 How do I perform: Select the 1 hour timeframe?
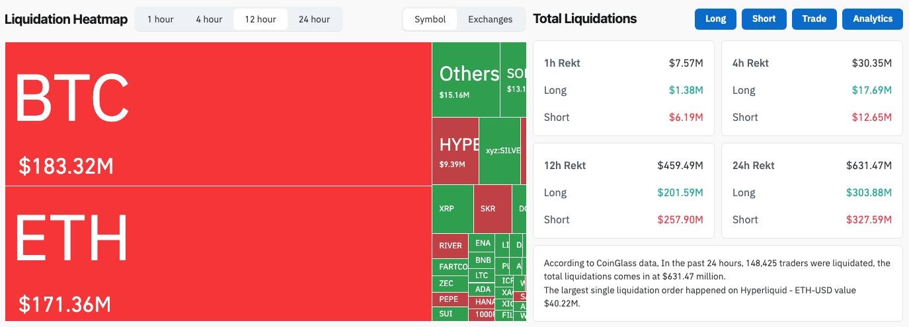[160, 19]
